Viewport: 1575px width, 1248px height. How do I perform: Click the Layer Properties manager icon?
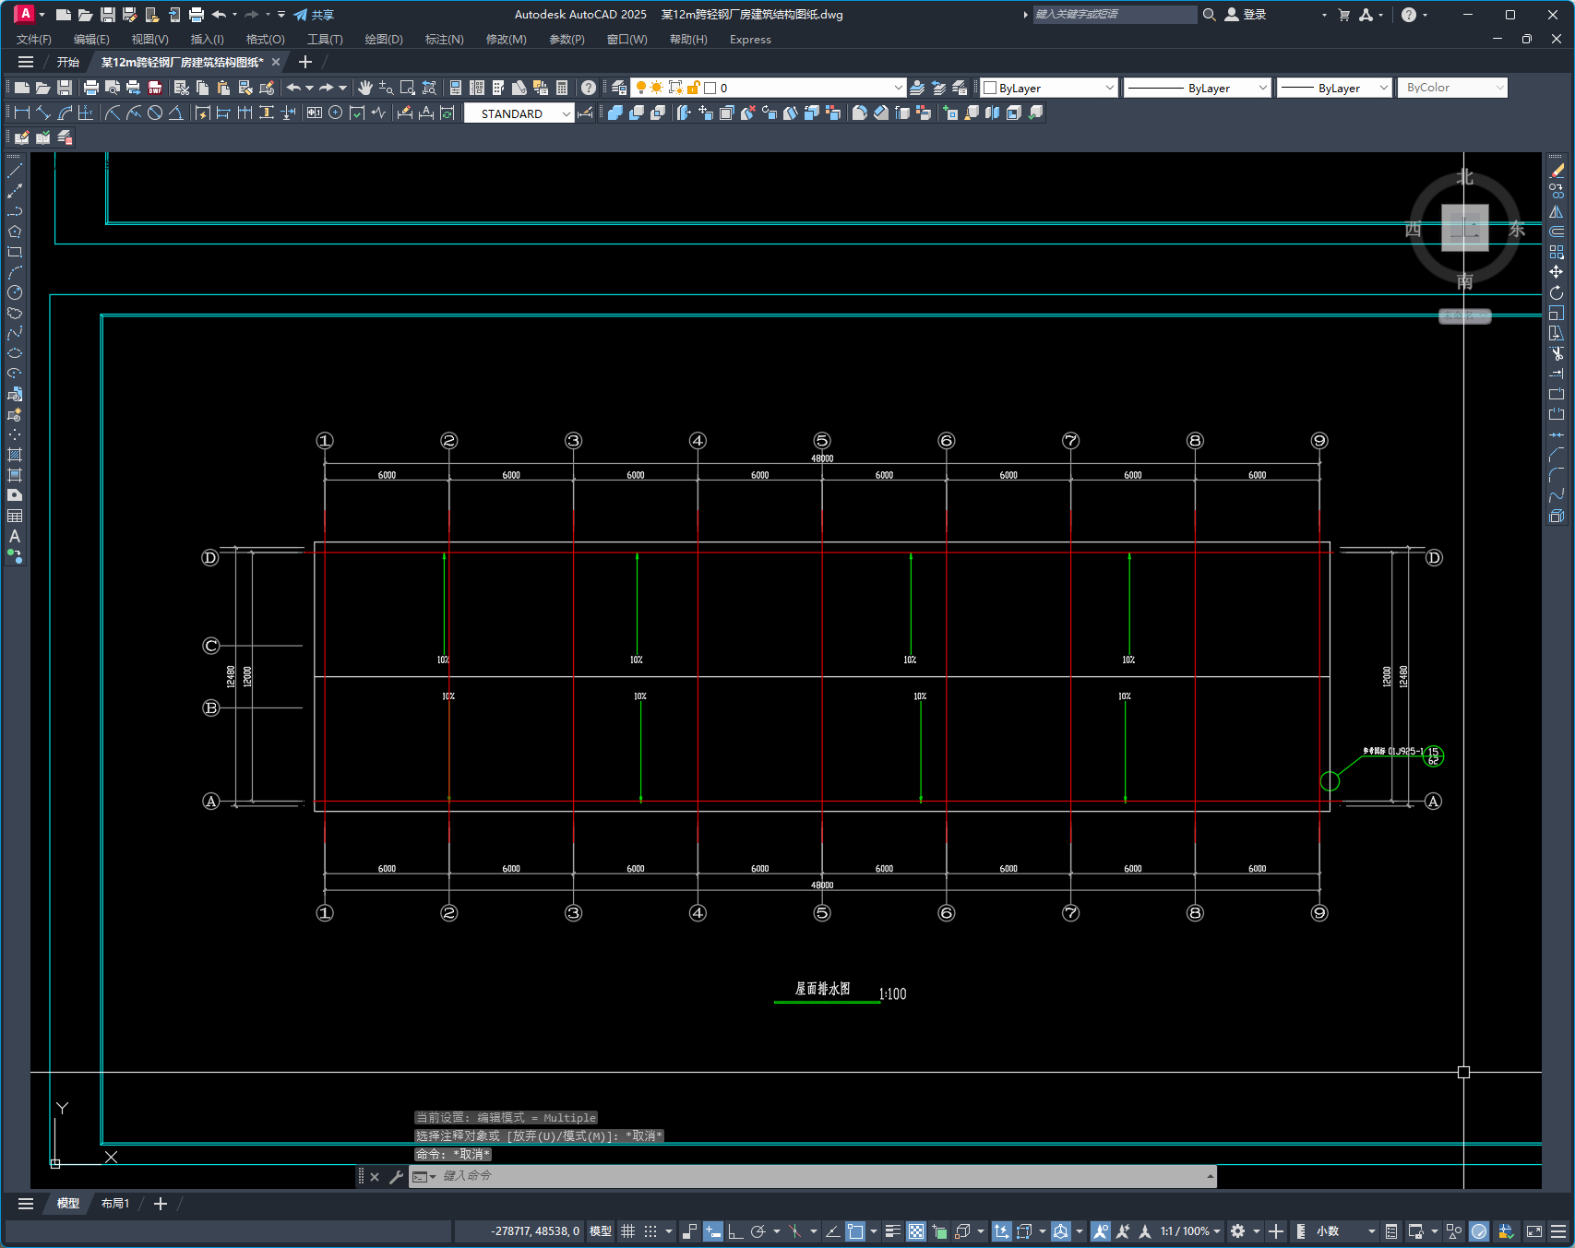coord(619,88)
